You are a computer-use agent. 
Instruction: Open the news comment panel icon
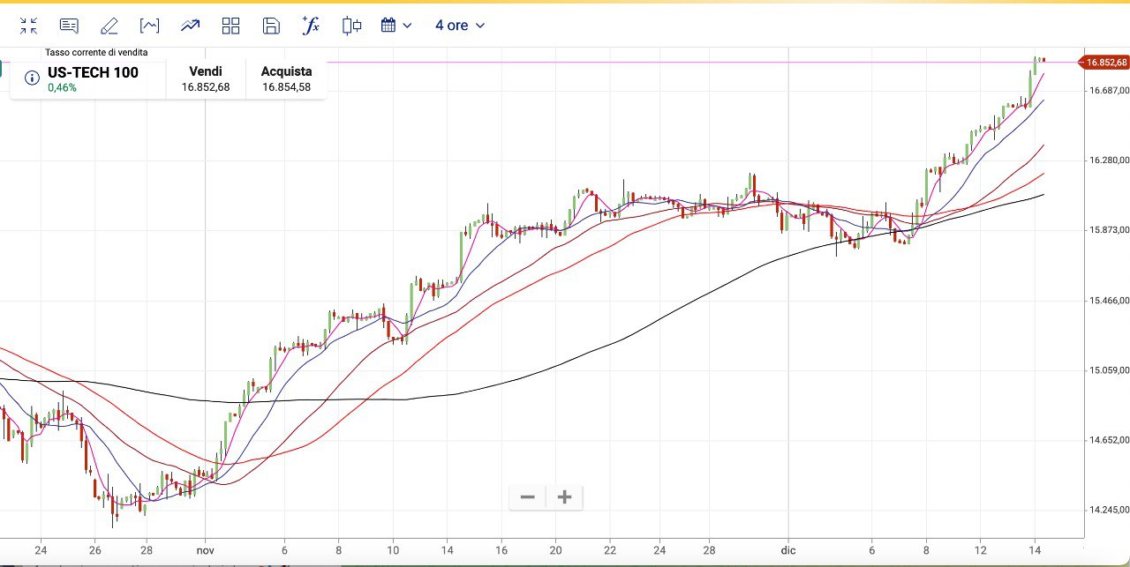[69, 26]
